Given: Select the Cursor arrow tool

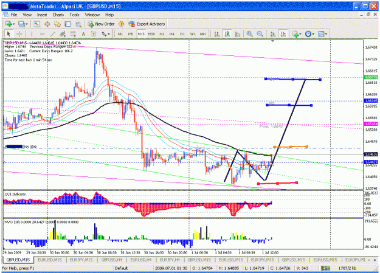Looking at the screenshot, I should tap(9, 34).
